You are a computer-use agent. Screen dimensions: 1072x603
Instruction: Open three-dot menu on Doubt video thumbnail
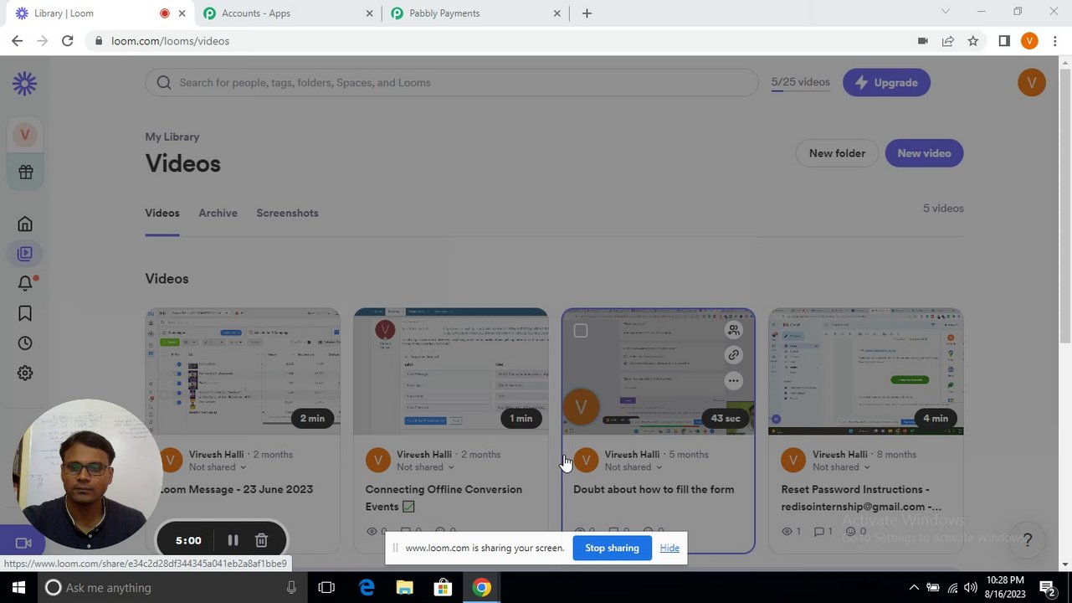tap(733, 381)
